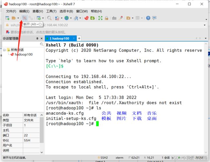Select hadoop100 session in session tree
Viewport: 210px width, 162px height.
click(24, 55)
